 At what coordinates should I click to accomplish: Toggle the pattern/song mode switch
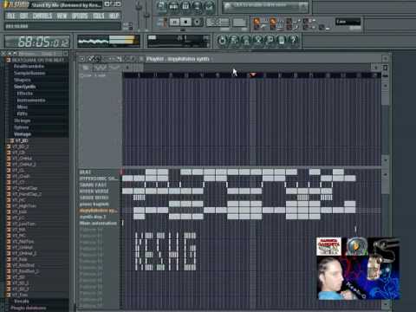click(x=165, y=23)
